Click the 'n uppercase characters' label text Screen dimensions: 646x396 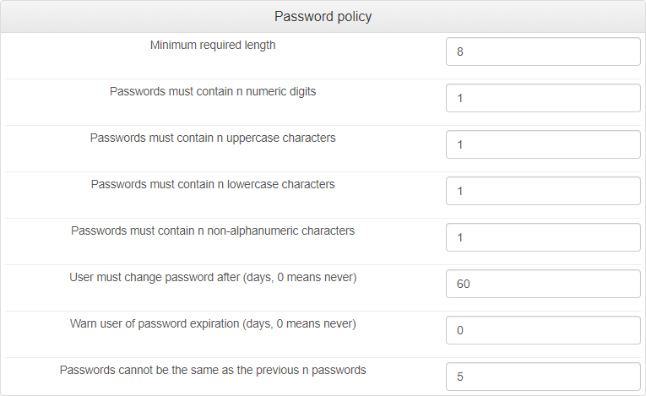(x=213, y=138)
